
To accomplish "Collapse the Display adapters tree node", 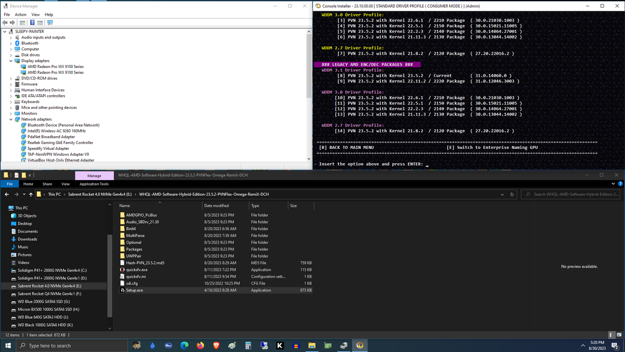I will click(11, 61).
